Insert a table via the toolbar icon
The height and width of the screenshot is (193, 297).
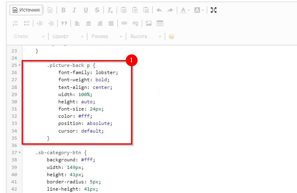(x=160, y=23)
